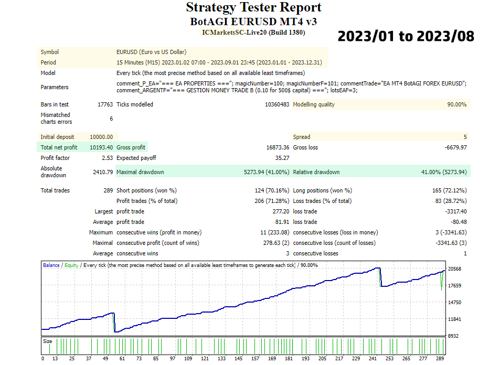
Task: Click the loss trades value '83 (28.72%)'
Action: [451, 201]
